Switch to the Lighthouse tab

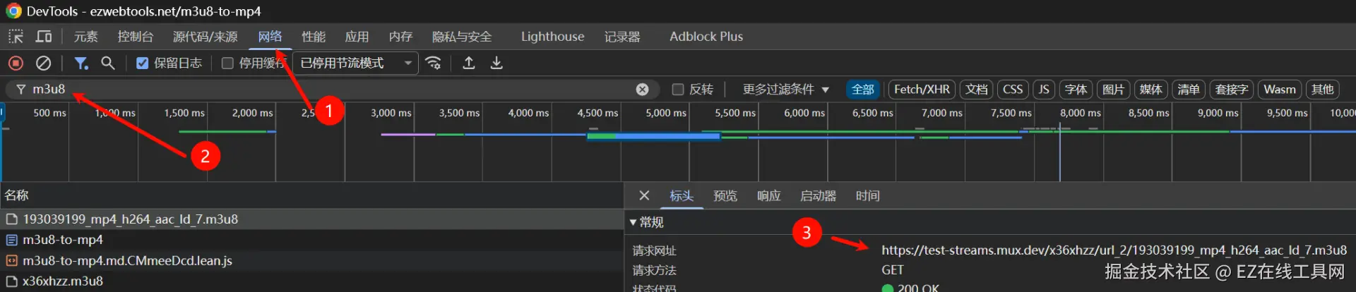(552, 37)
